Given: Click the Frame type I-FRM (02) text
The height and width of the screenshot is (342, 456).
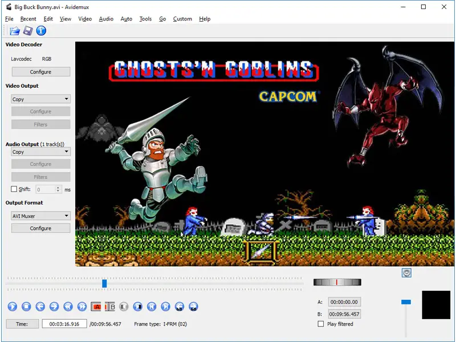Looking at the screenshot, I should click(x=161, y=324).
